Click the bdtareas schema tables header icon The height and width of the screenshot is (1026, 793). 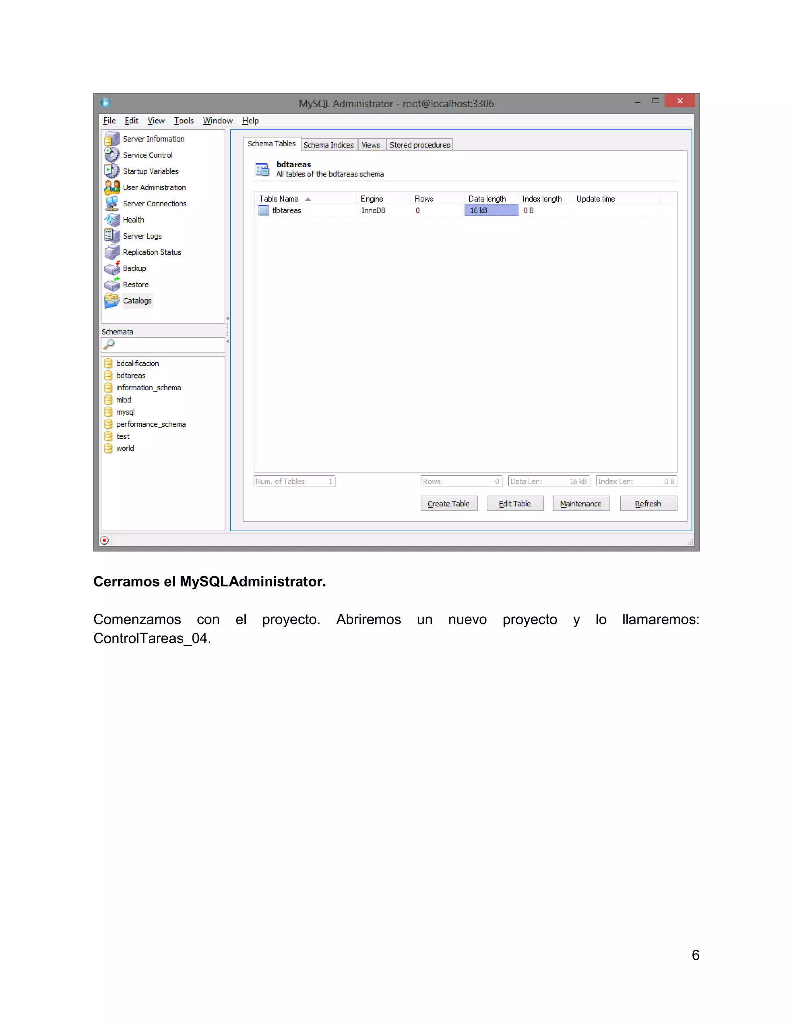[x=262, y=169]
